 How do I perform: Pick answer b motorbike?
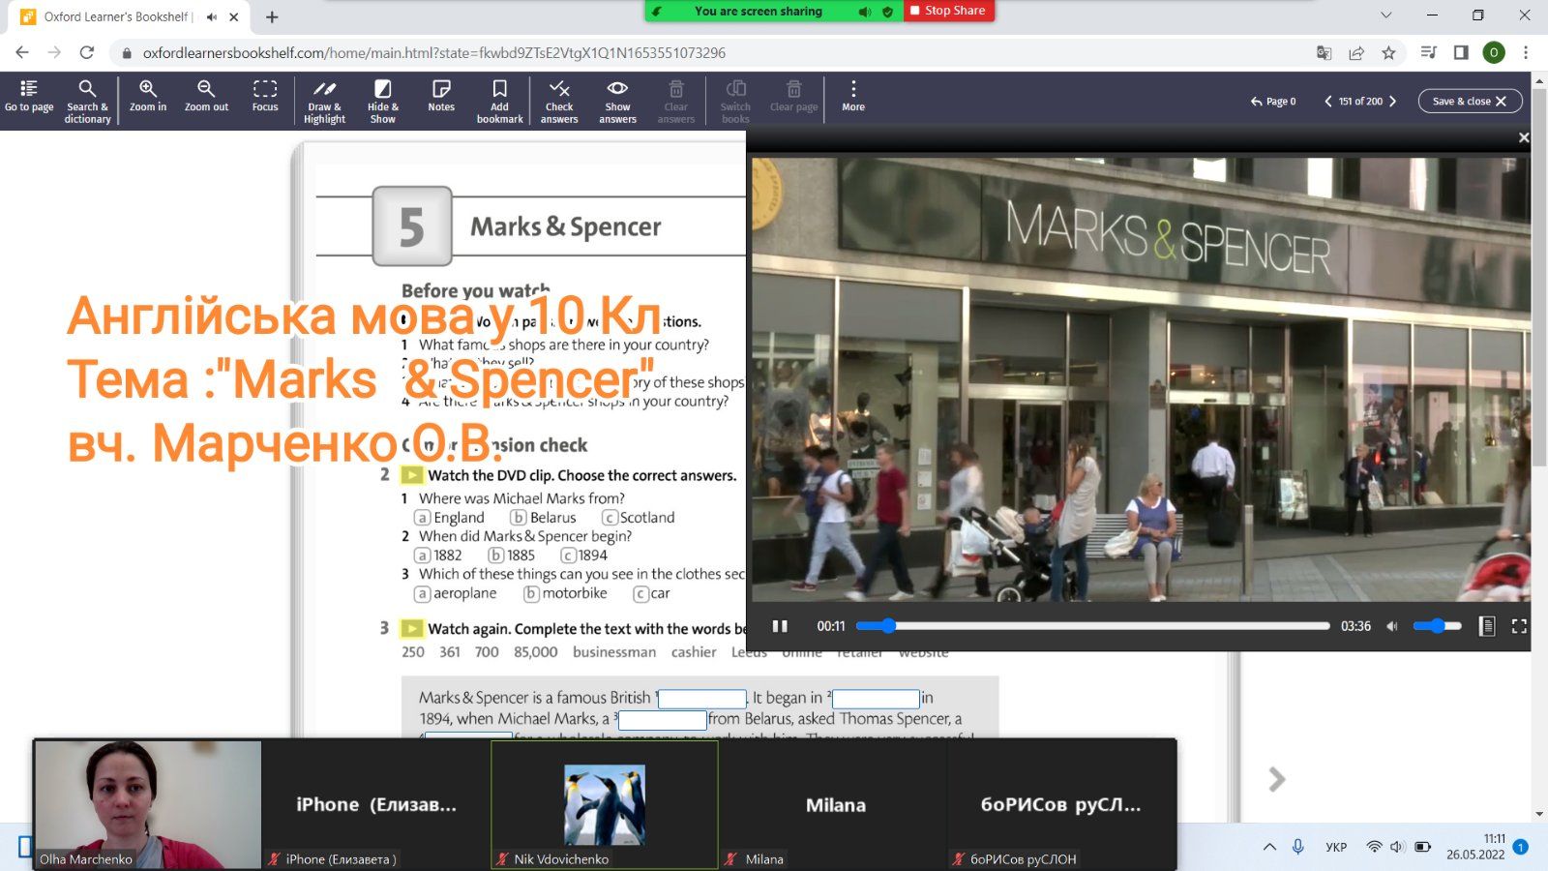[x=531, y=593]
